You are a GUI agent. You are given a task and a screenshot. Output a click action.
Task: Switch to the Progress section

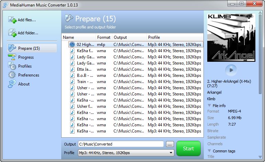click(x=26, y=57)
